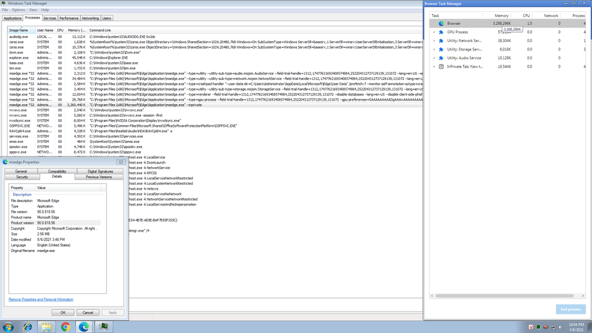This screenshot has width=592, height=333.
Task: Switch to the Applications tab
Action: 12,18
